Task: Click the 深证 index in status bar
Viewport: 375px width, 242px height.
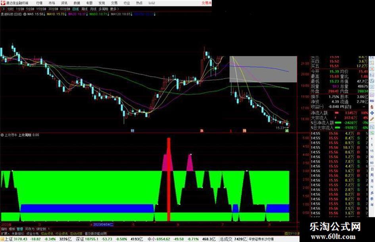Action: [80, 239]
